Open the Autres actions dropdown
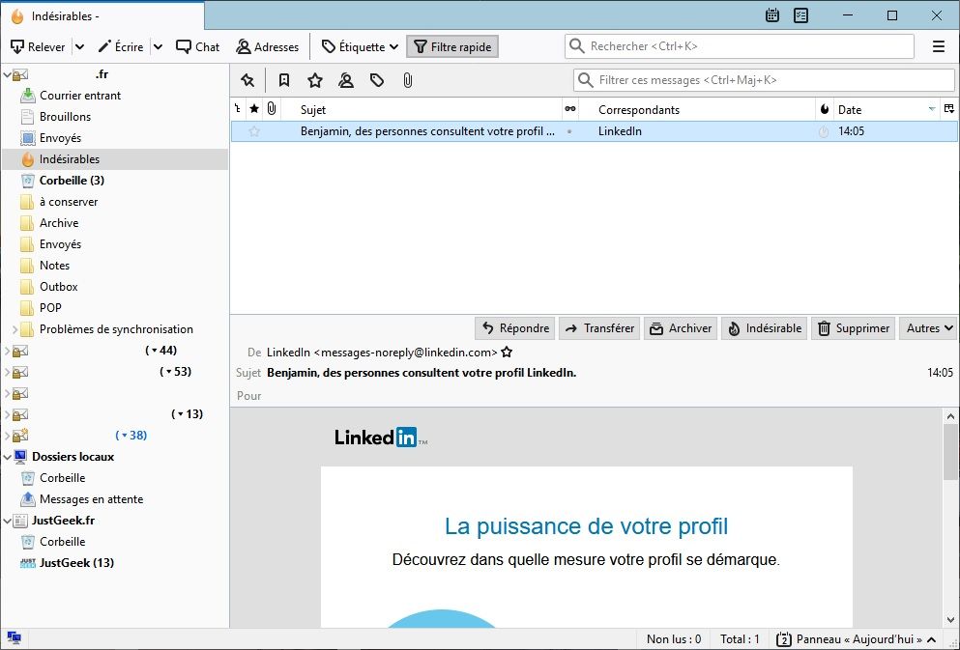The image size is (960, 650). click(929, 328)
